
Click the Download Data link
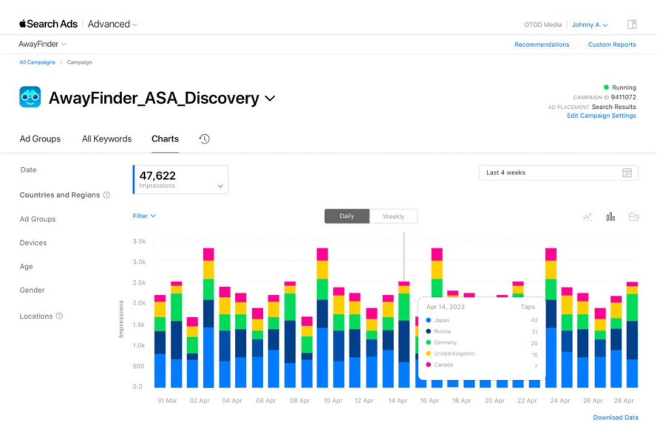point(615,418)
